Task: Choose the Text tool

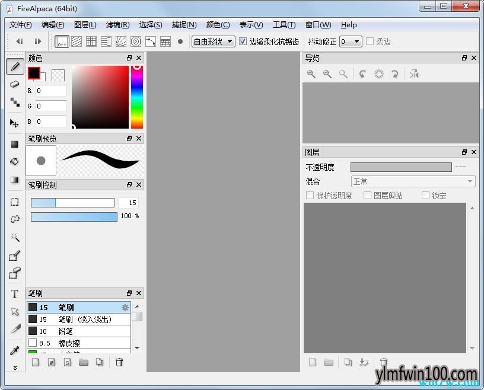Action: (14, 294)
